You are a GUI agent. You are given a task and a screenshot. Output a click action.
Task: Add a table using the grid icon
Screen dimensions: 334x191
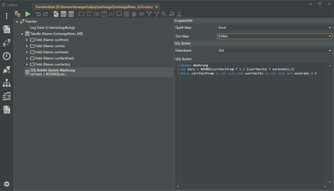tap(64, 14)
